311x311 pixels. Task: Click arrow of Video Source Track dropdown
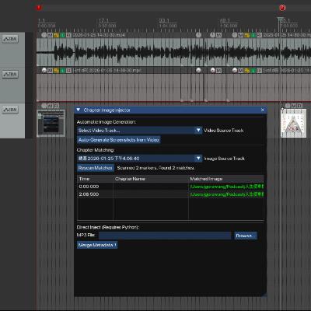198,131
